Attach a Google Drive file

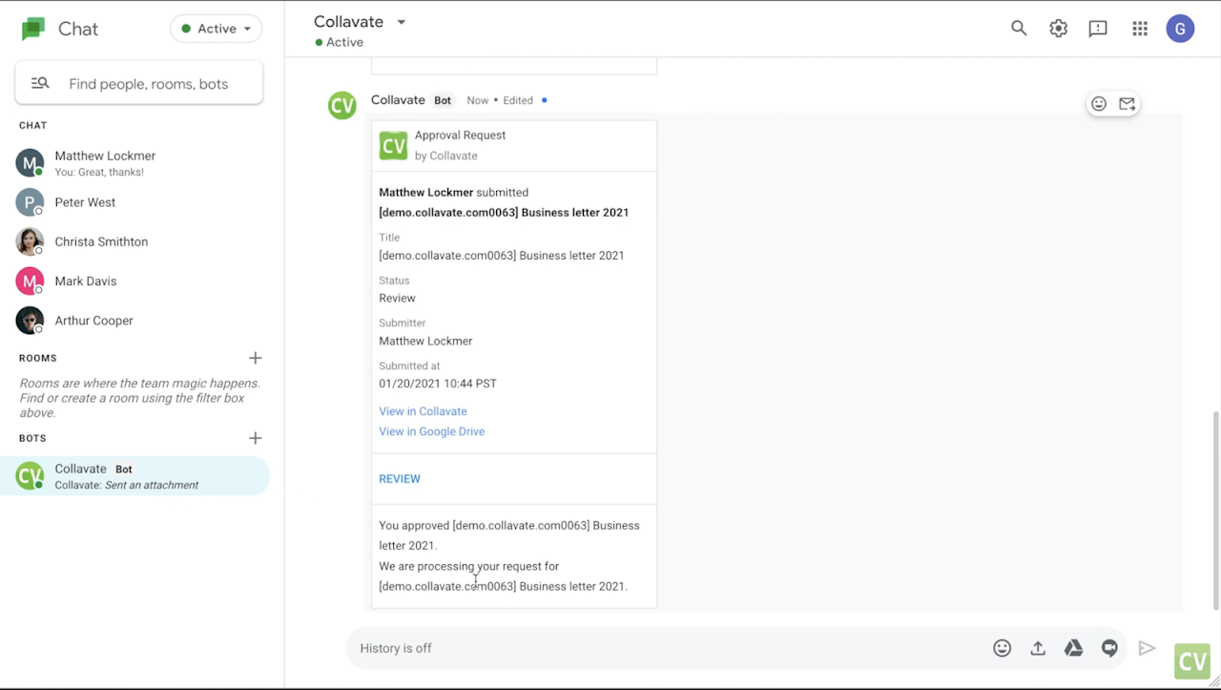pos(1073,648)
